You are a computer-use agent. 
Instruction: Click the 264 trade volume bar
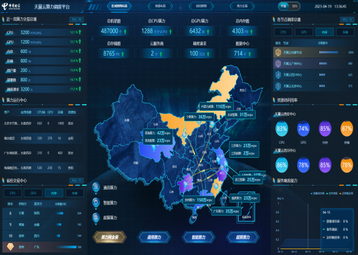tap(60, 213)
